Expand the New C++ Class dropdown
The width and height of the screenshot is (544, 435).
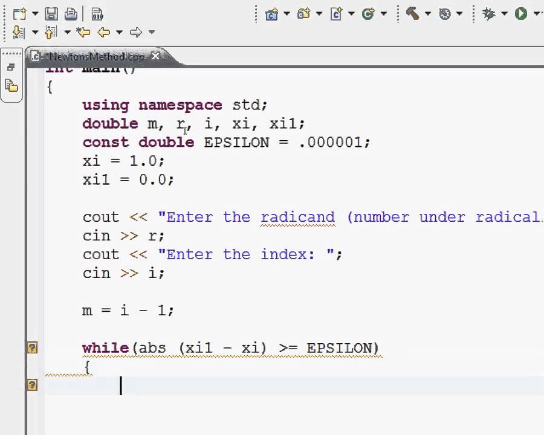[384, 13]
